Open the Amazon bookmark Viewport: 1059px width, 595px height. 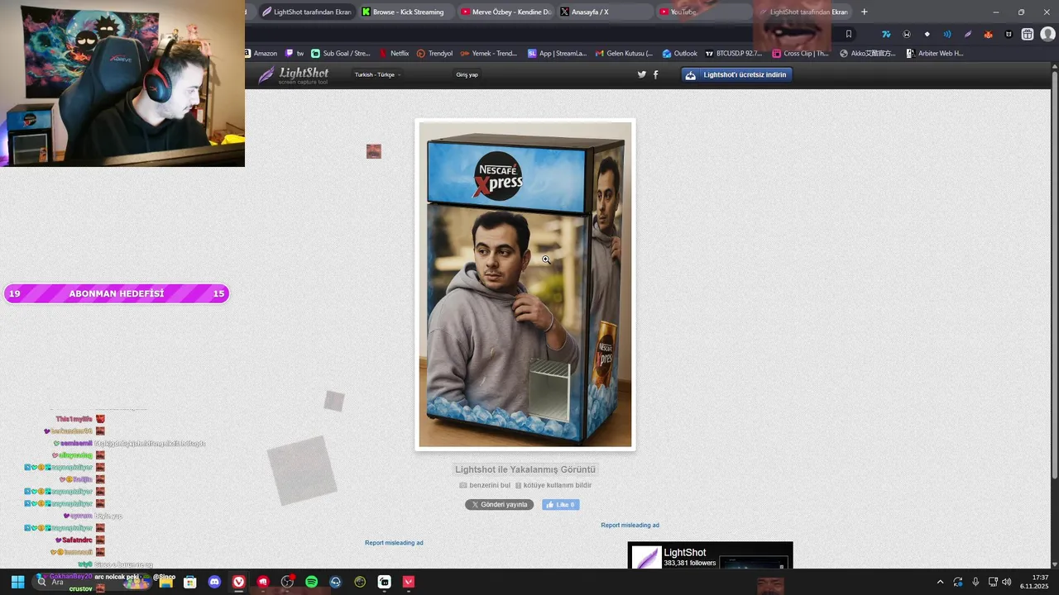tap(260, 53)
